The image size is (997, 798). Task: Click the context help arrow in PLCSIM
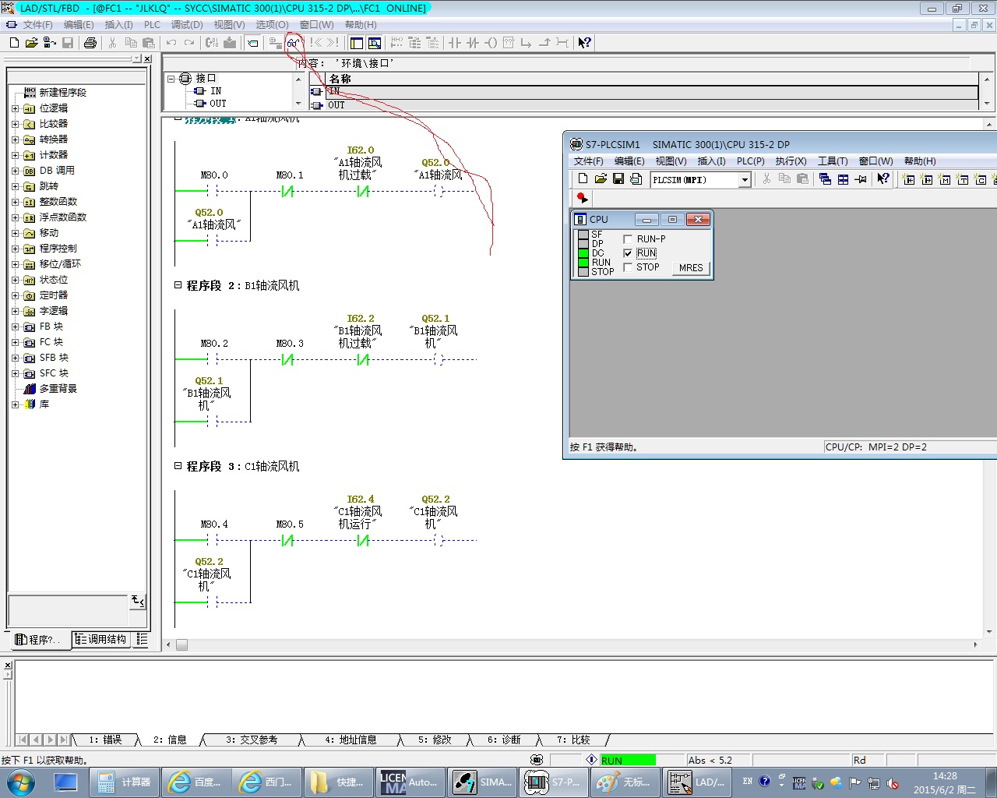pos(883,179)
